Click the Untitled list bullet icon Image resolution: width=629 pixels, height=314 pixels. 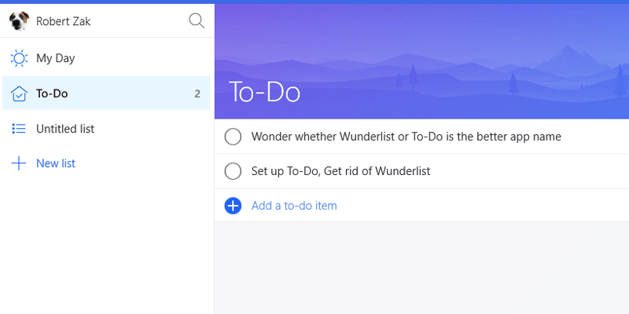click(x=19, y=129)
